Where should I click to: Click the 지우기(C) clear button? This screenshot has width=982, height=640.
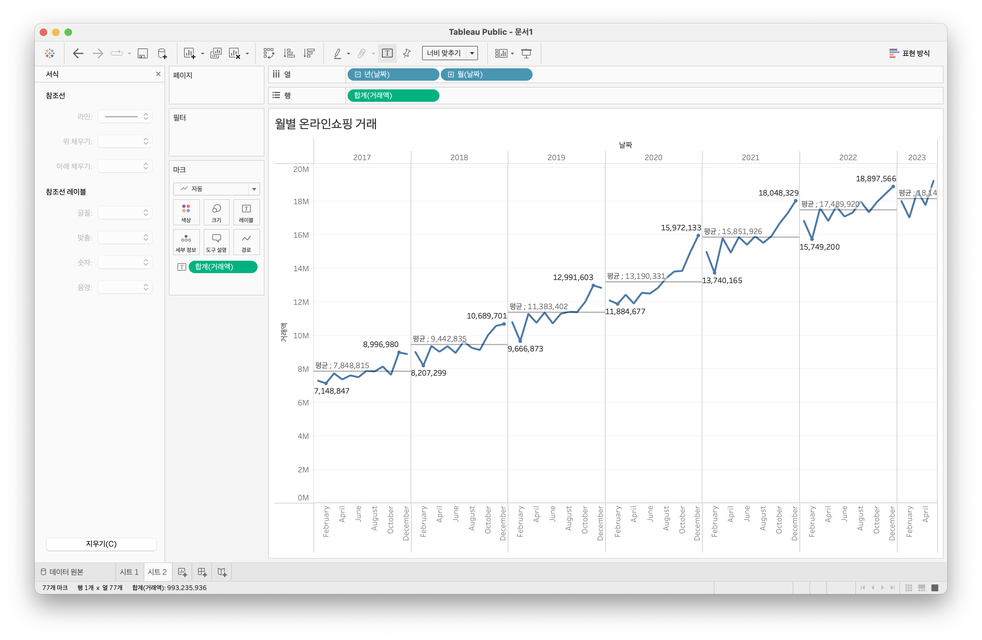click(x=101, y=544)
